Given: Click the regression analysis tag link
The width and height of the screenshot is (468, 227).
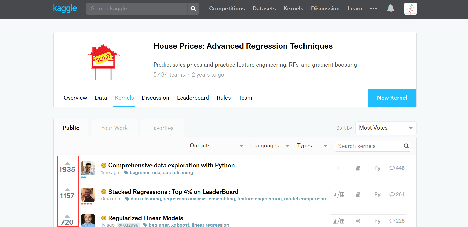Looking at the screenshot, I should tap(185, 199).
